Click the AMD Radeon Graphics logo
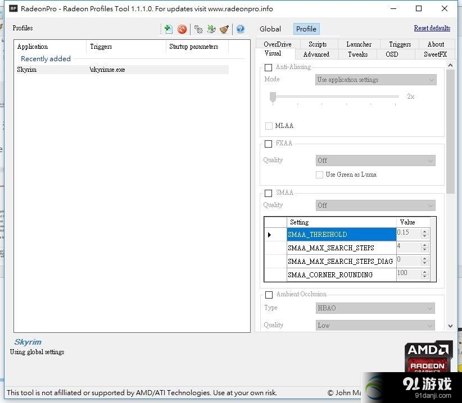The image size is (462, 403). (x=428, y=356)
